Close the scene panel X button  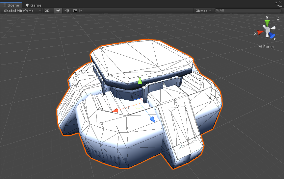280,2
